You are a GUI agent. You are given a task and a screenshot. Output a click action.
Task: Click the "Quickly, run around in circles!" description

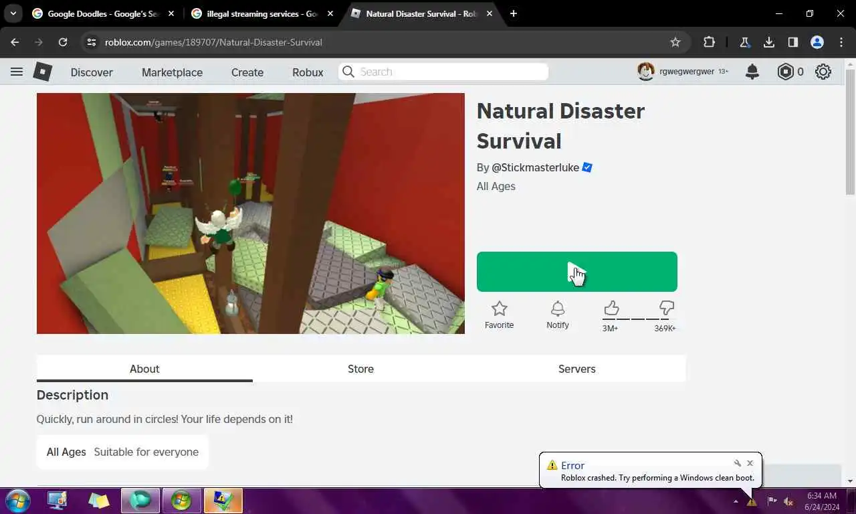point(165,419)
